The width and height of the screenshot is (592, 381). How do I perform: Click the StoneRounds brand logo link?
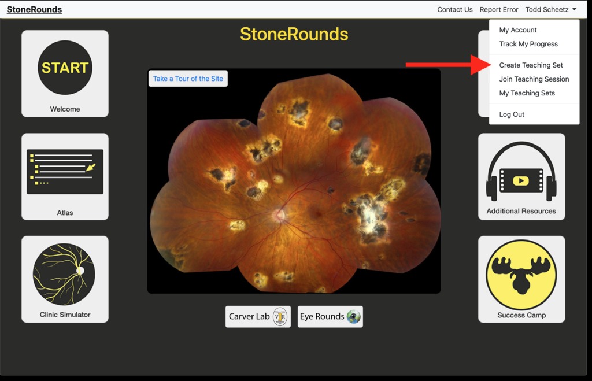(34, 9)
